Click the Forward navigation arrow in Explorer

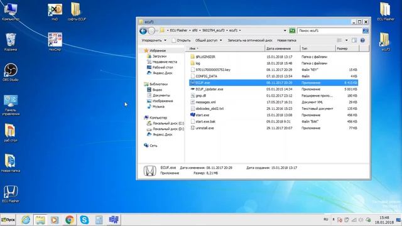(x=151, y=31)
